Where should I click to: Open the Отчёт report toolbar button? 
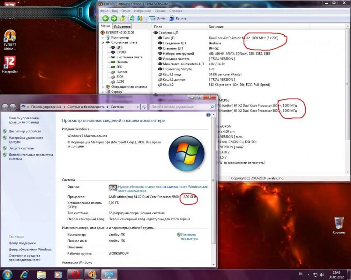coord(157,18)
